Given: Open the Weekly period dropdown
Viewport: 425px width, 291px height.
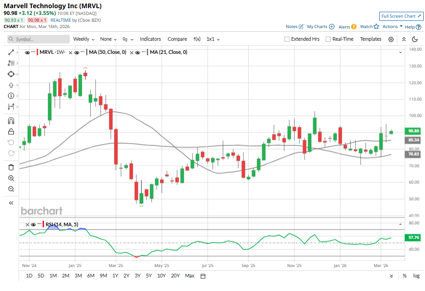Looking at the screenshot, I should (x=84, y=39).
